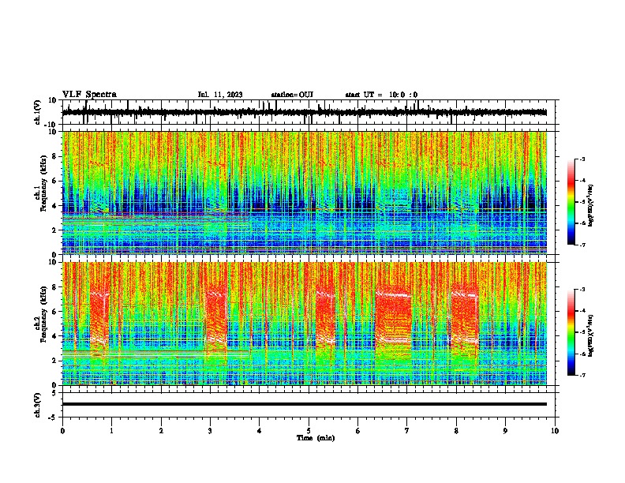Click the ch.2 red burst between minutes 6 and 7
625x483 pixels.
coord(393,323)
